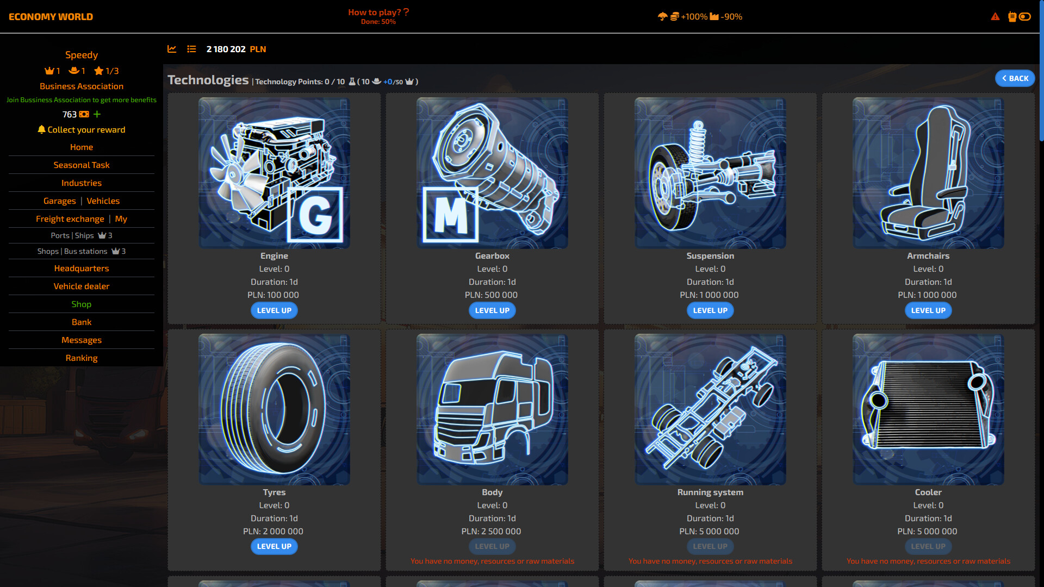Click the walkie-talkie radio icon
This screenshot has width=1044, height=587.
point(1012,17)
